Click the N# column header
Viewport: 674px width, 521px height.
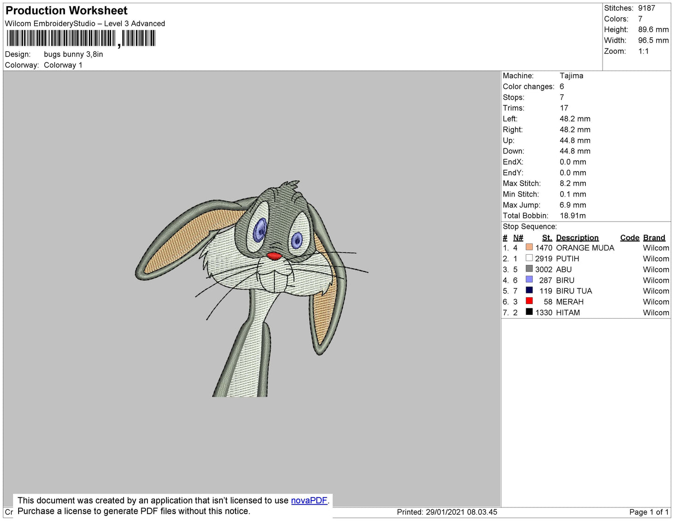(518, 237)
